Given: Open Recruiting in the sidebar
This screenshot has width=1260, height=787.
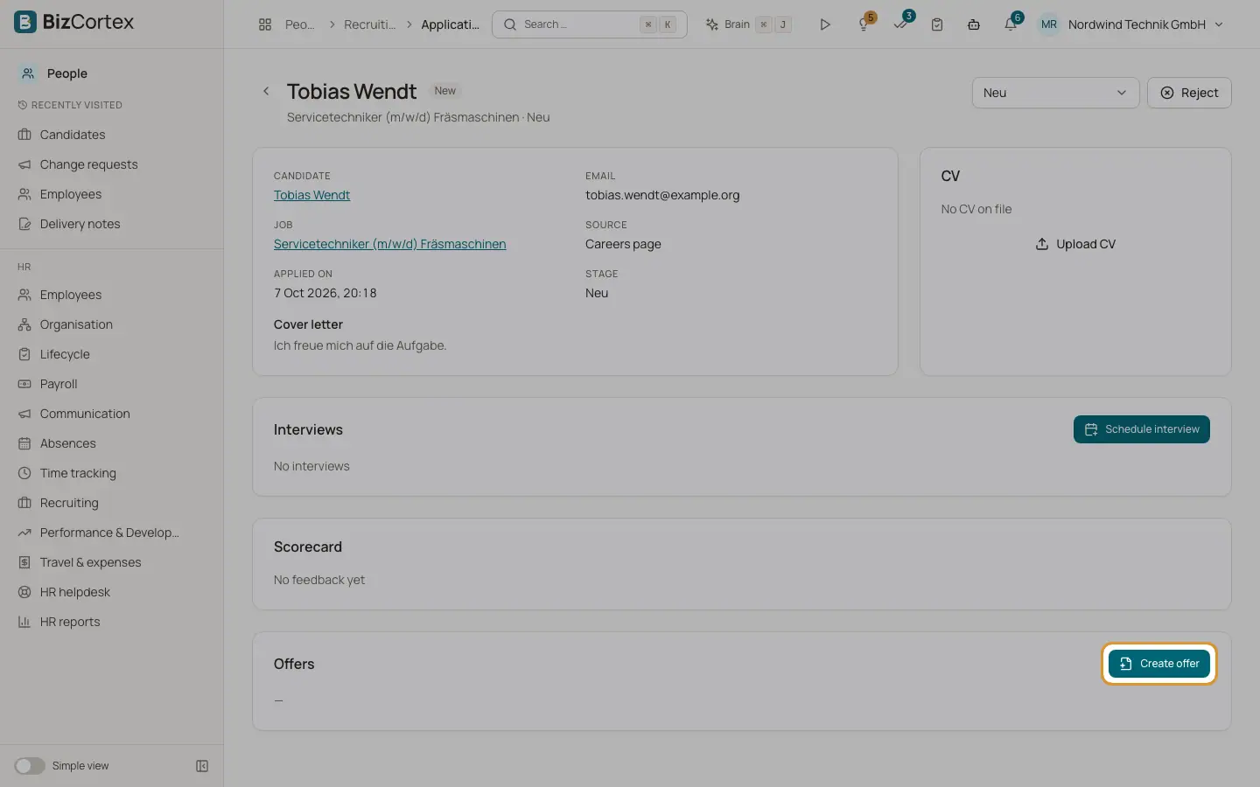Looking at the screenshot, I should (112, 503).
